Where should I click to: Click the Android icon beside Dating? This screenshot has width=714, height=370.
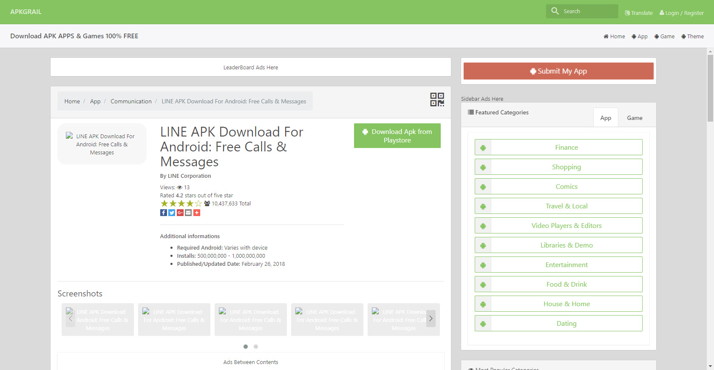(x=483, y=324)
